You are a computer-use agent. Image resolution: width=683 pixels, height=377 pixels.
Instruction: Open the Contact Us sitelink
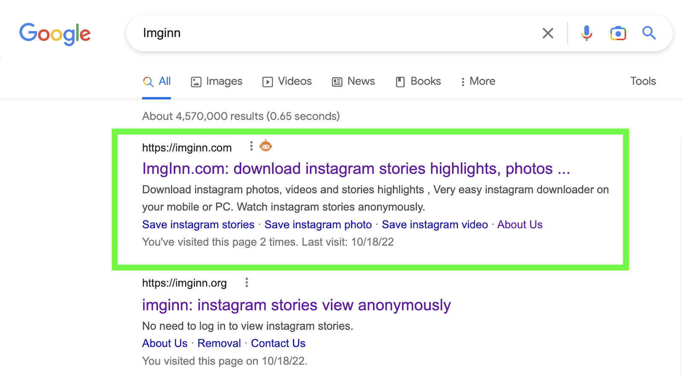tap(278, 343)
